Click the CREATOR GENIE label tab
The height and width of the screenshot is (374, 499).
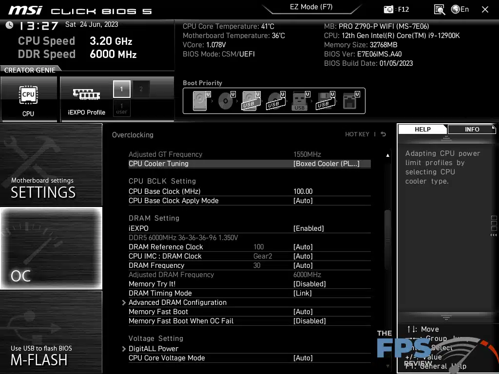30,70
